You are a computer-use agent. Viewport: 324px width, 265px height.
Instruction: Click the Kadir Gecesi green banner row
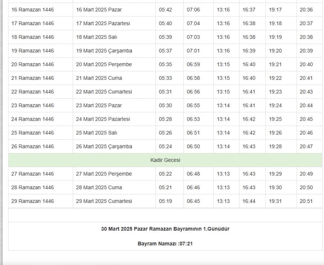point(165,160)
